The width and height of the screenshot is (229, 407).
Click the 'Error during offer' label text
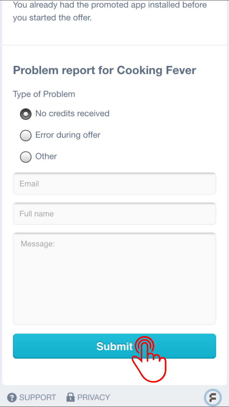click(68, 135)
